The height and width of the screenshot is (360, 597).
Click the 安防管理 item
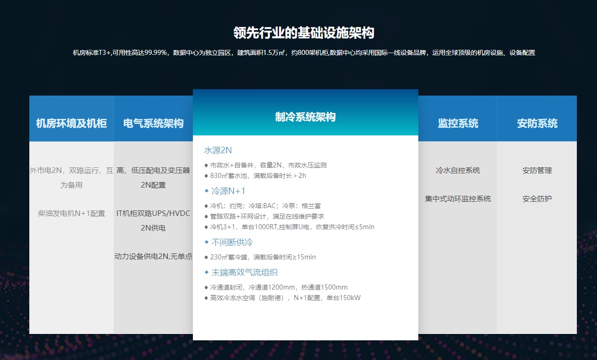[x=537, y=170]
